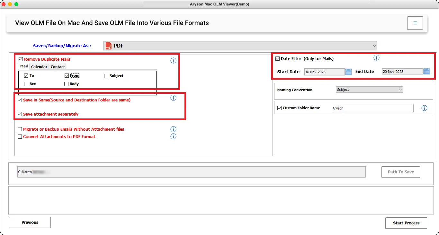Enable the Bcc checkbox
The height and width of the screenshot is (235, 439).
[x=26, y=84]
